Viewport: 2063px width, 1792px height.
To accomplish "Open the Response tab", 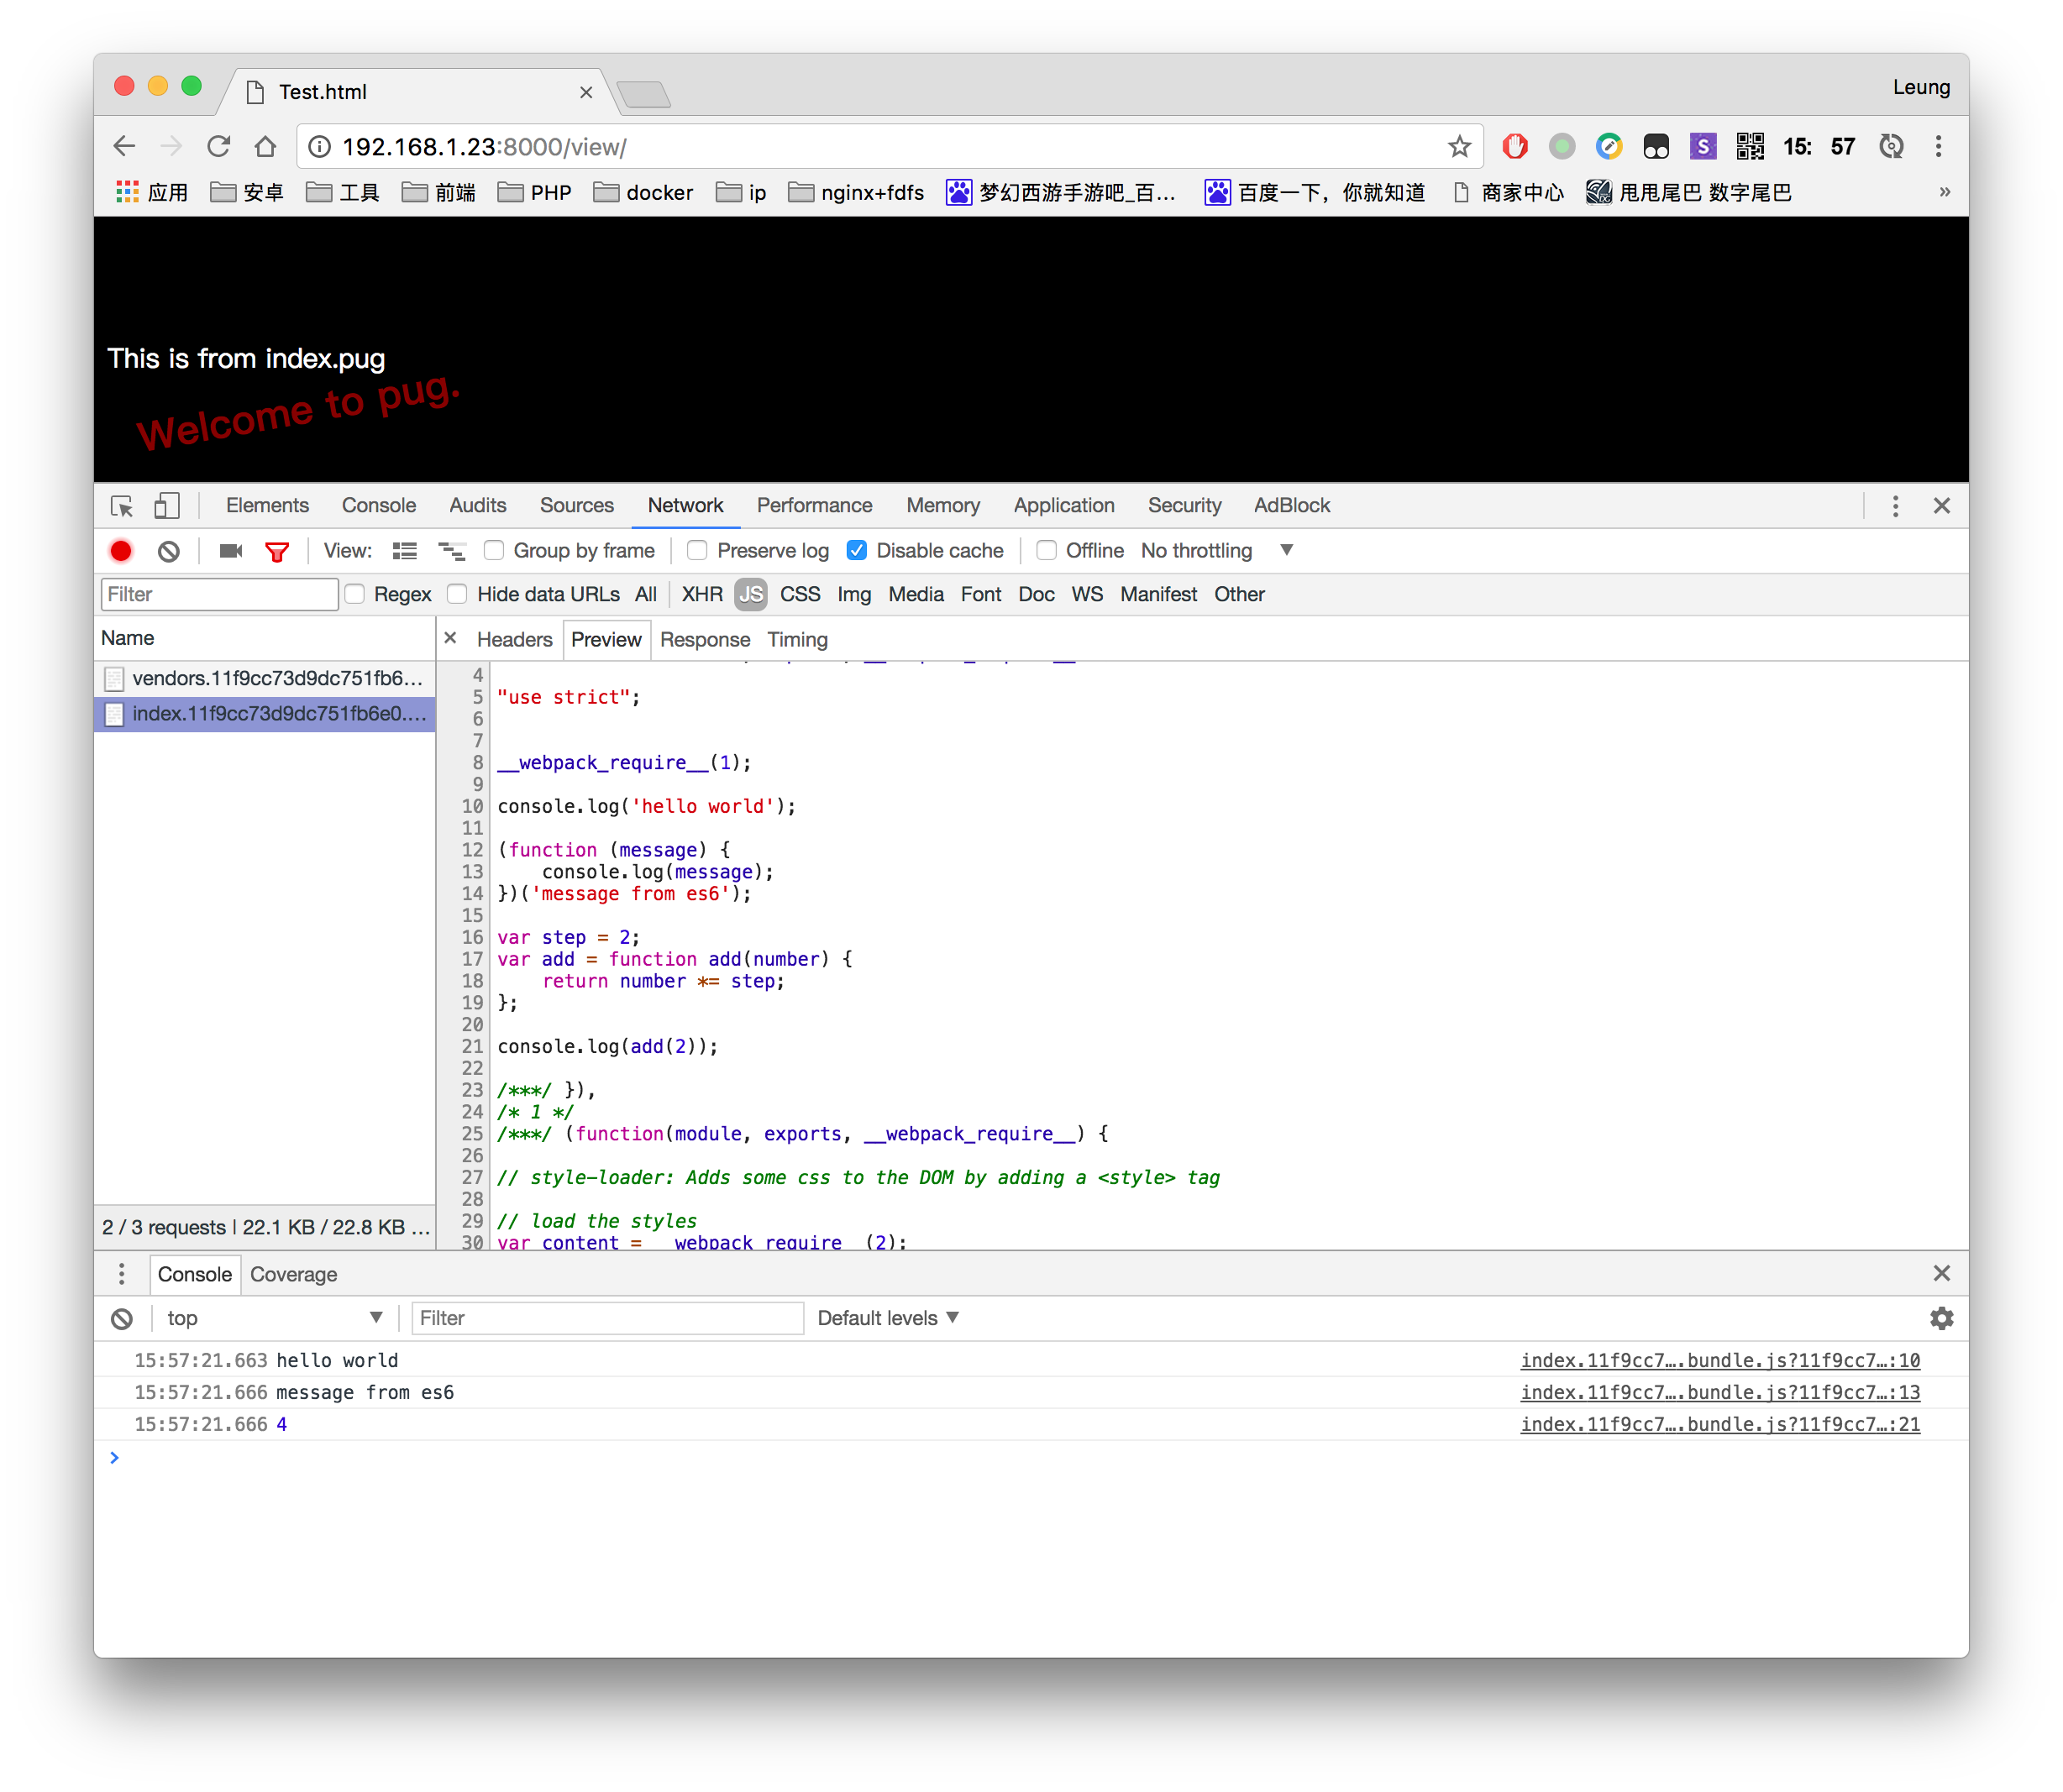I will coord(705,640).
